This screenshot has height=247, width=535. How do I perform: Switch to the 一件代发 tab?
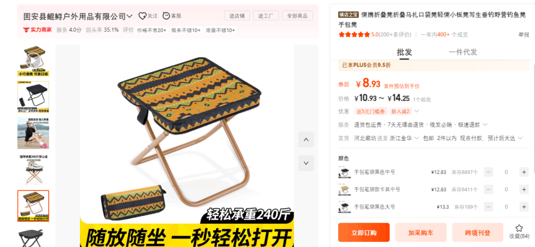pyautogui.click(x=463, y=52)
